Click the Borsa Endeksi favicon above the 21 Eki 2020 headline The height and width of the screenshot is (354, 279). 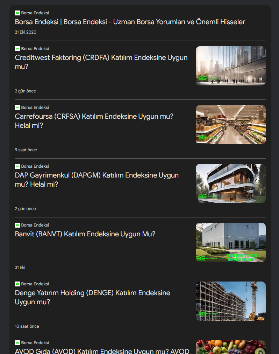17,13
